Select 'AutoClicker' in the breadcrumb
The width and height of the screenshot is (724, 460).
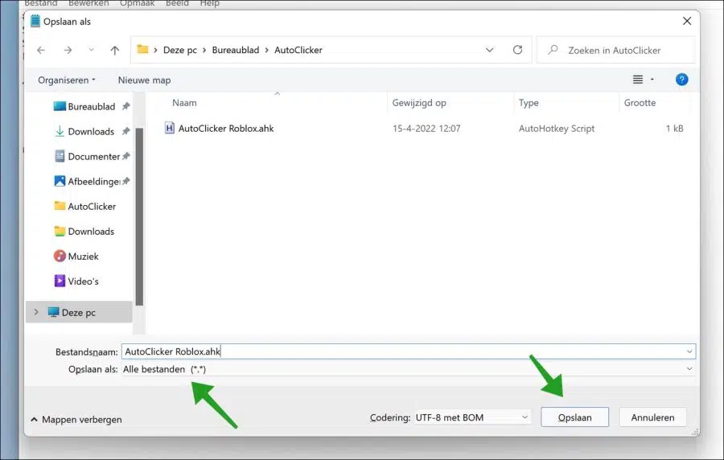[298, 50]
